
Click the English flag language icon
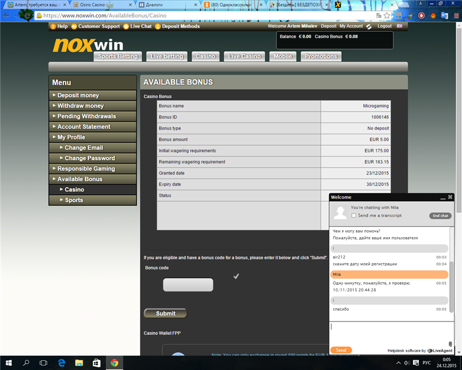click(400, 26)
